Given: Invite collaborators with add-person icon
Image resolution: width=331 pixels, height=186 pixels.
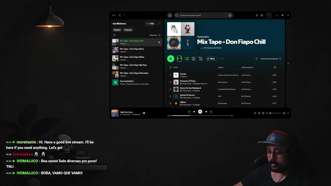Looking at the screenshot, I should coord(200,59).
